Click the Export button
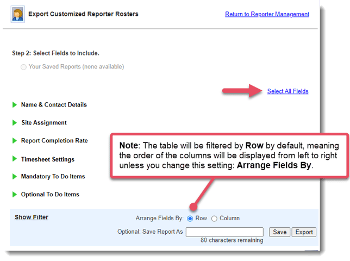This screenshot has height=261, width=350. (x=304, y=232)
